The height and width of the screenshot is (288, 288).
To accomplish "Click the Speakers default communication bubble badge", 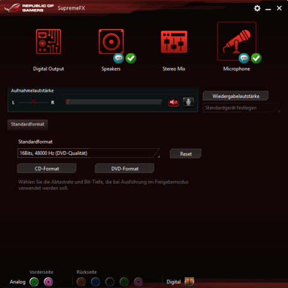I will point(119,58).
